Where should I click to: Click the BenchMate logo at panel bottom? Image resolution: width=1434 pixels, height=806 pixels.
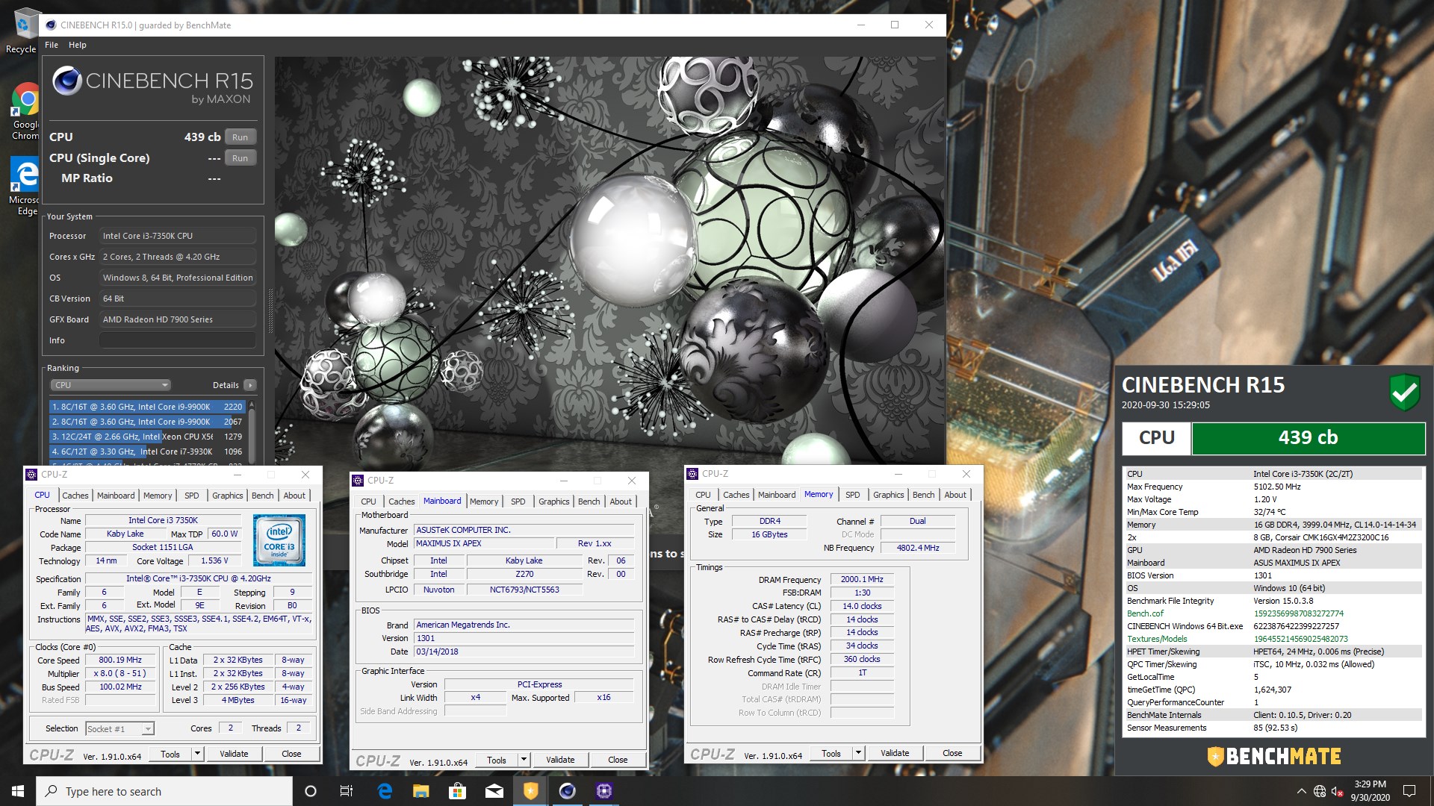pyautogui.click(x=1274, y=756)
